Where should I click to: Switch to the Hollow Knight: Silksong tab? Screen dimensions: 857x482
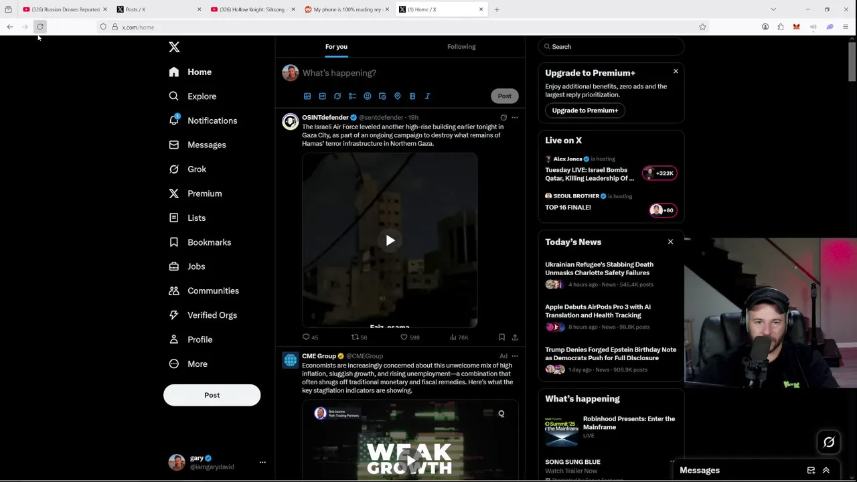[251, 9]
